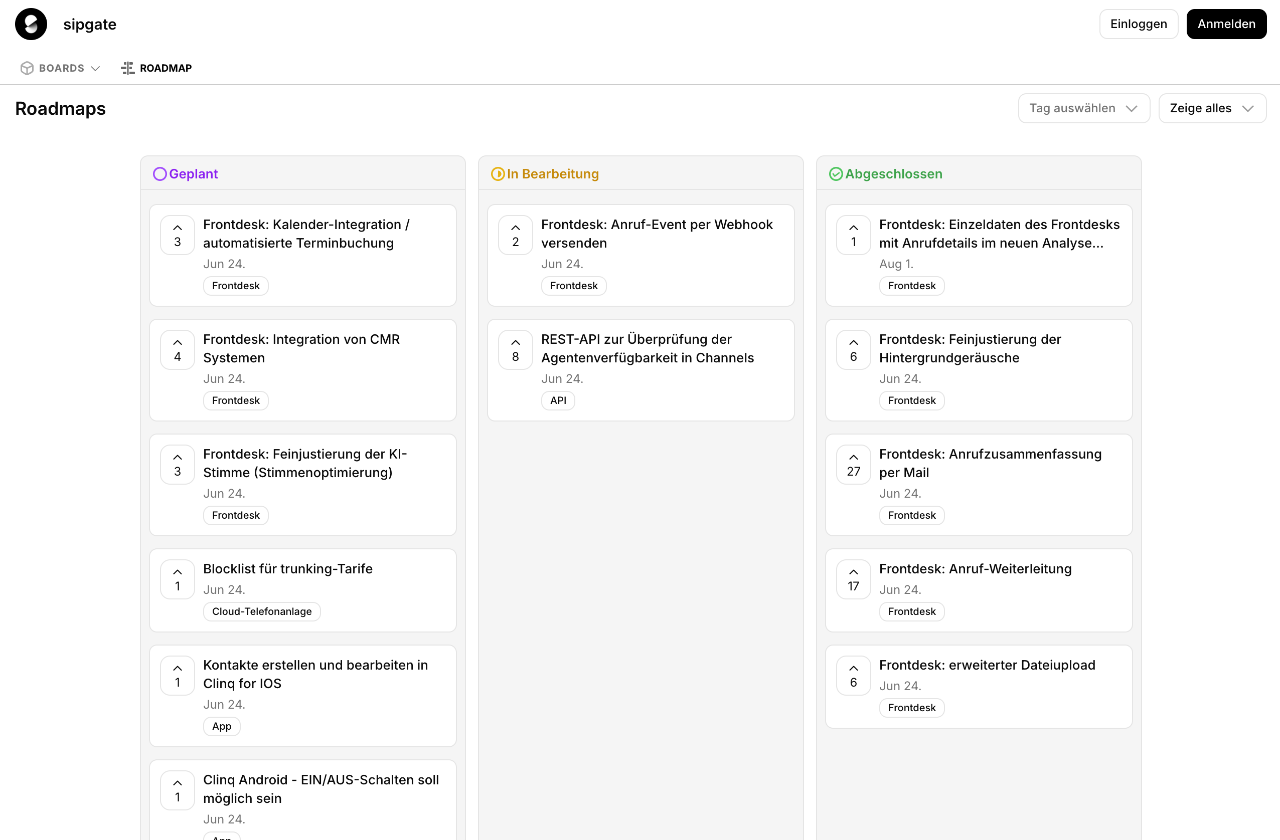Upvote Einzeldaten des Frontdesks card

point(853,235)
